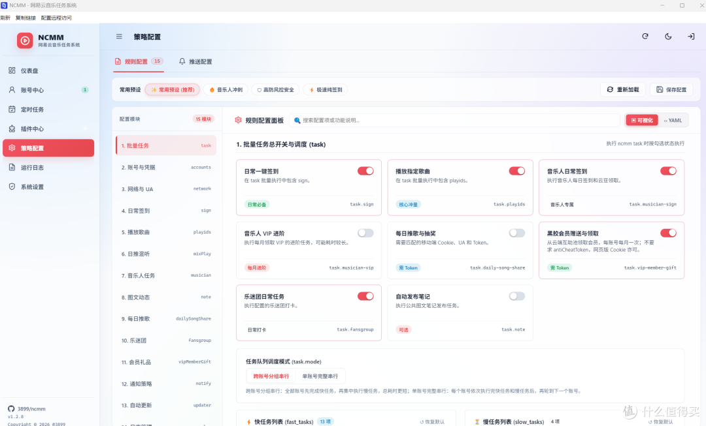Click the logout arrow icon in the header
Screen dimensions: 706x426
click(x=691, y=37)
